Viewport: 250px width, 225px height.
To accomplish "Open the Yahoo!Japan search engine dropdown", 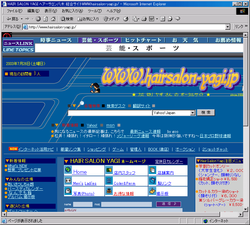I will 193,113.
